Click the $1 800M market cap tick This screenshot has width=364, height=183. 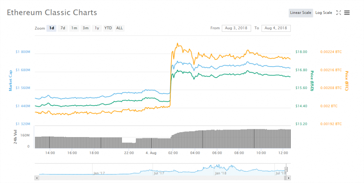click(23, 52)
